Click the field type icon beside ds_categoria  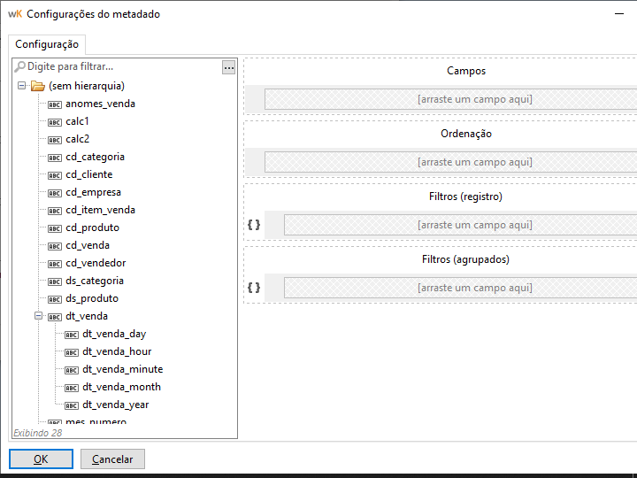pyautogui.click(x=55, y=281)
